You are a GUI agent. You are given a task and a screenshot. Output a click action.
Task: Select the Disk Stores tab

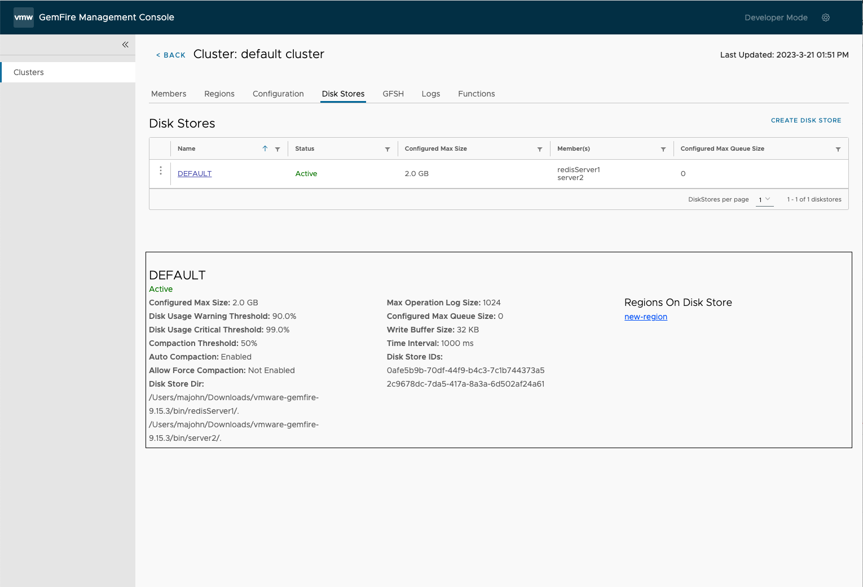[343, 94]
